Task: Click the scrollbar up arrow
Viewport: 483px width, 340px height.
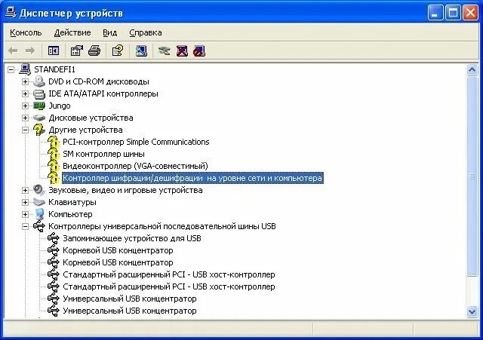Action: pyautogui.click(x=472, y=70)
